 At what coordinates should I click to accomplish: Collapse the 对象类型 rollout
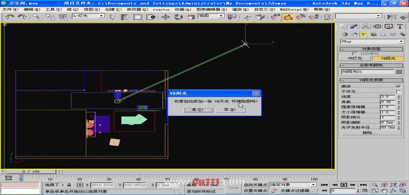point(371,49)
